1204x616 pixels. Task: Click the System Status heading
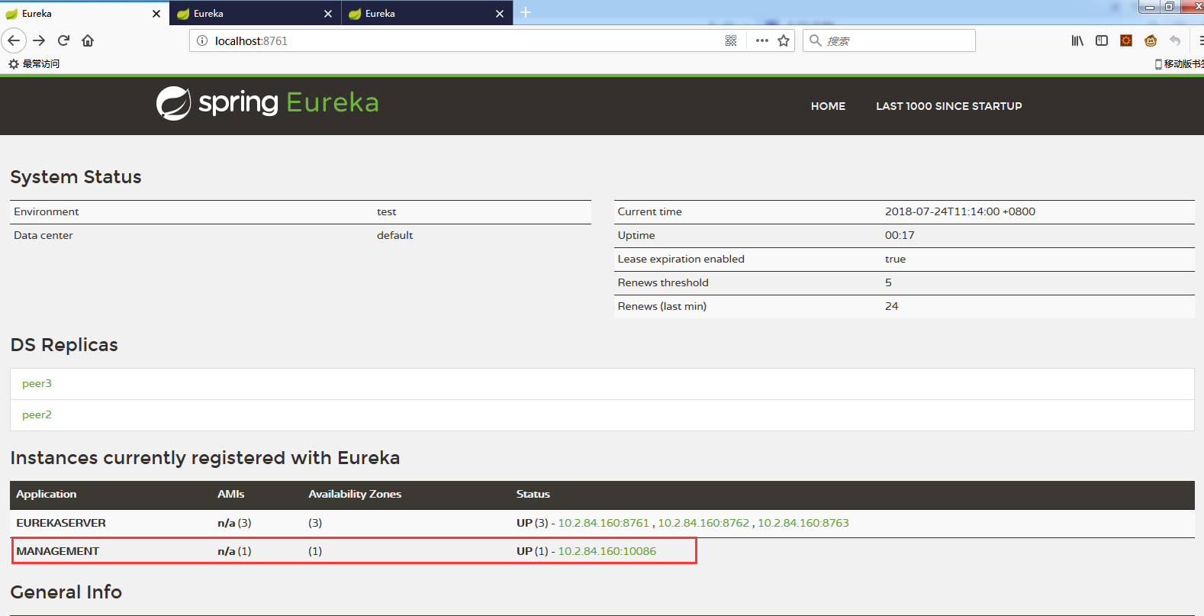point(76,177)
